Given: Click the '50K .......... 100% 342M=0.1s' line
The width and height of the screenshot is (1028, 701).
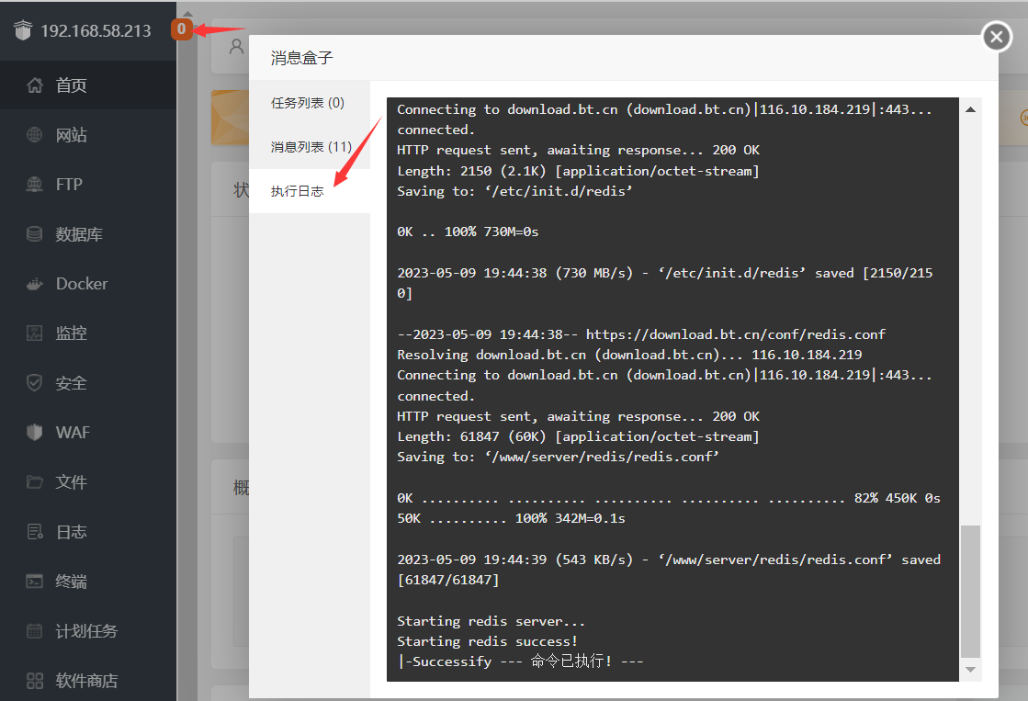Looking at the screenshot, I should click(x=511, y=519).
